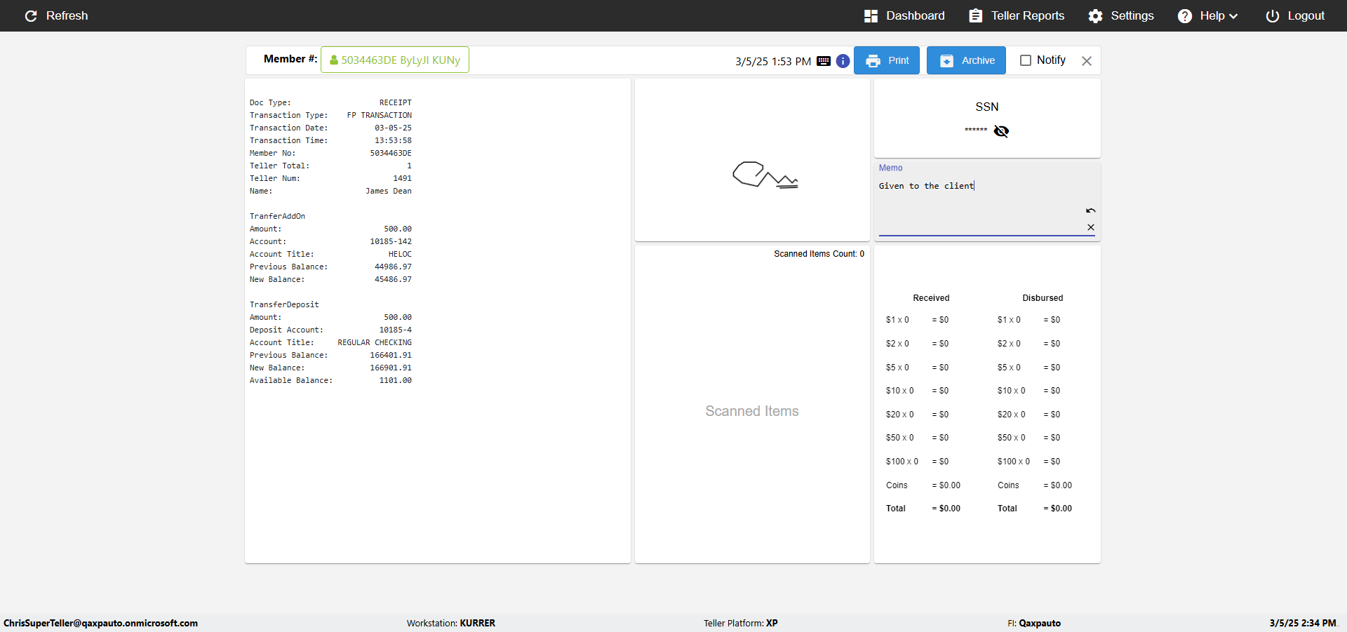Image resolution: width=1347 pixels, height=632 pixels.
Task: Click the signature image
Action: [765, 175]
